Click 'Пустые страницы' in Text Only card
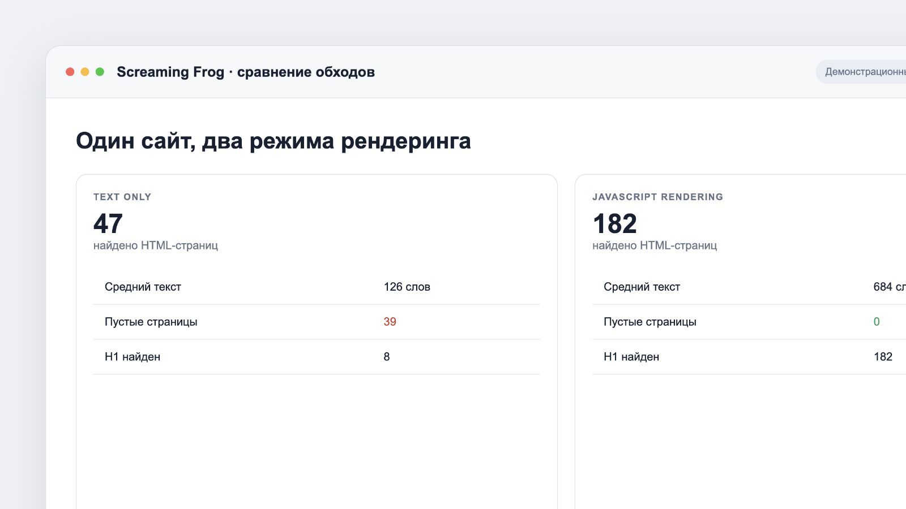The width and height of the screenshot is (906, 509). coord(151,322)
